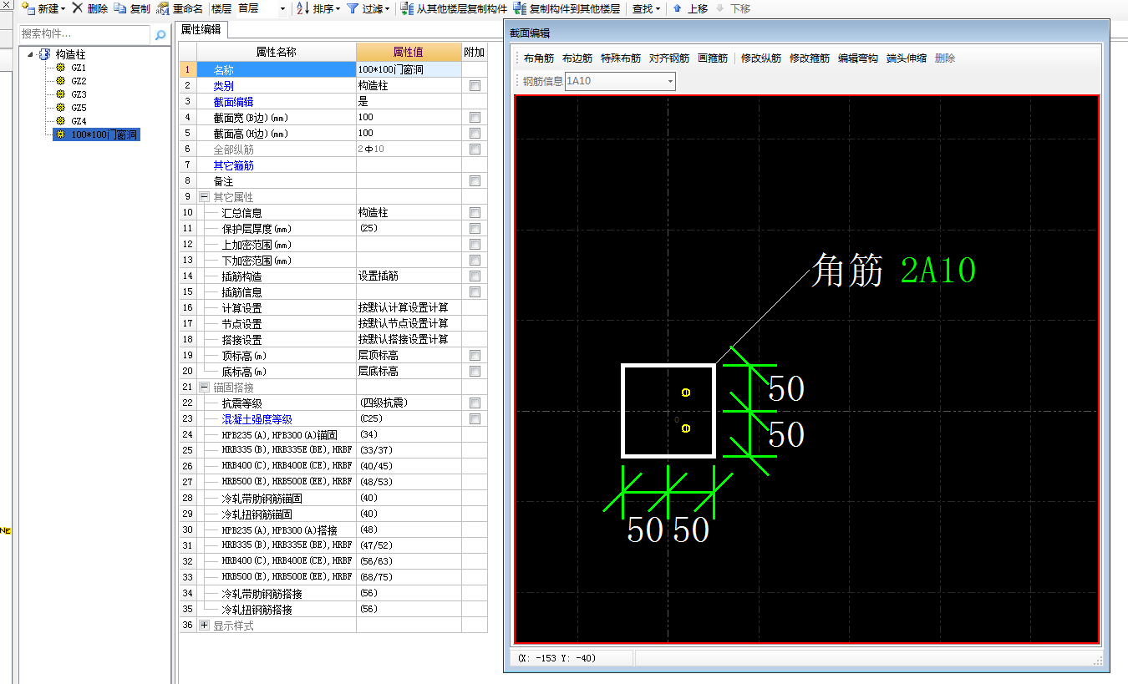
Task: Select the lower yellow rebar point in the section
Action: (x=686, y=428)
